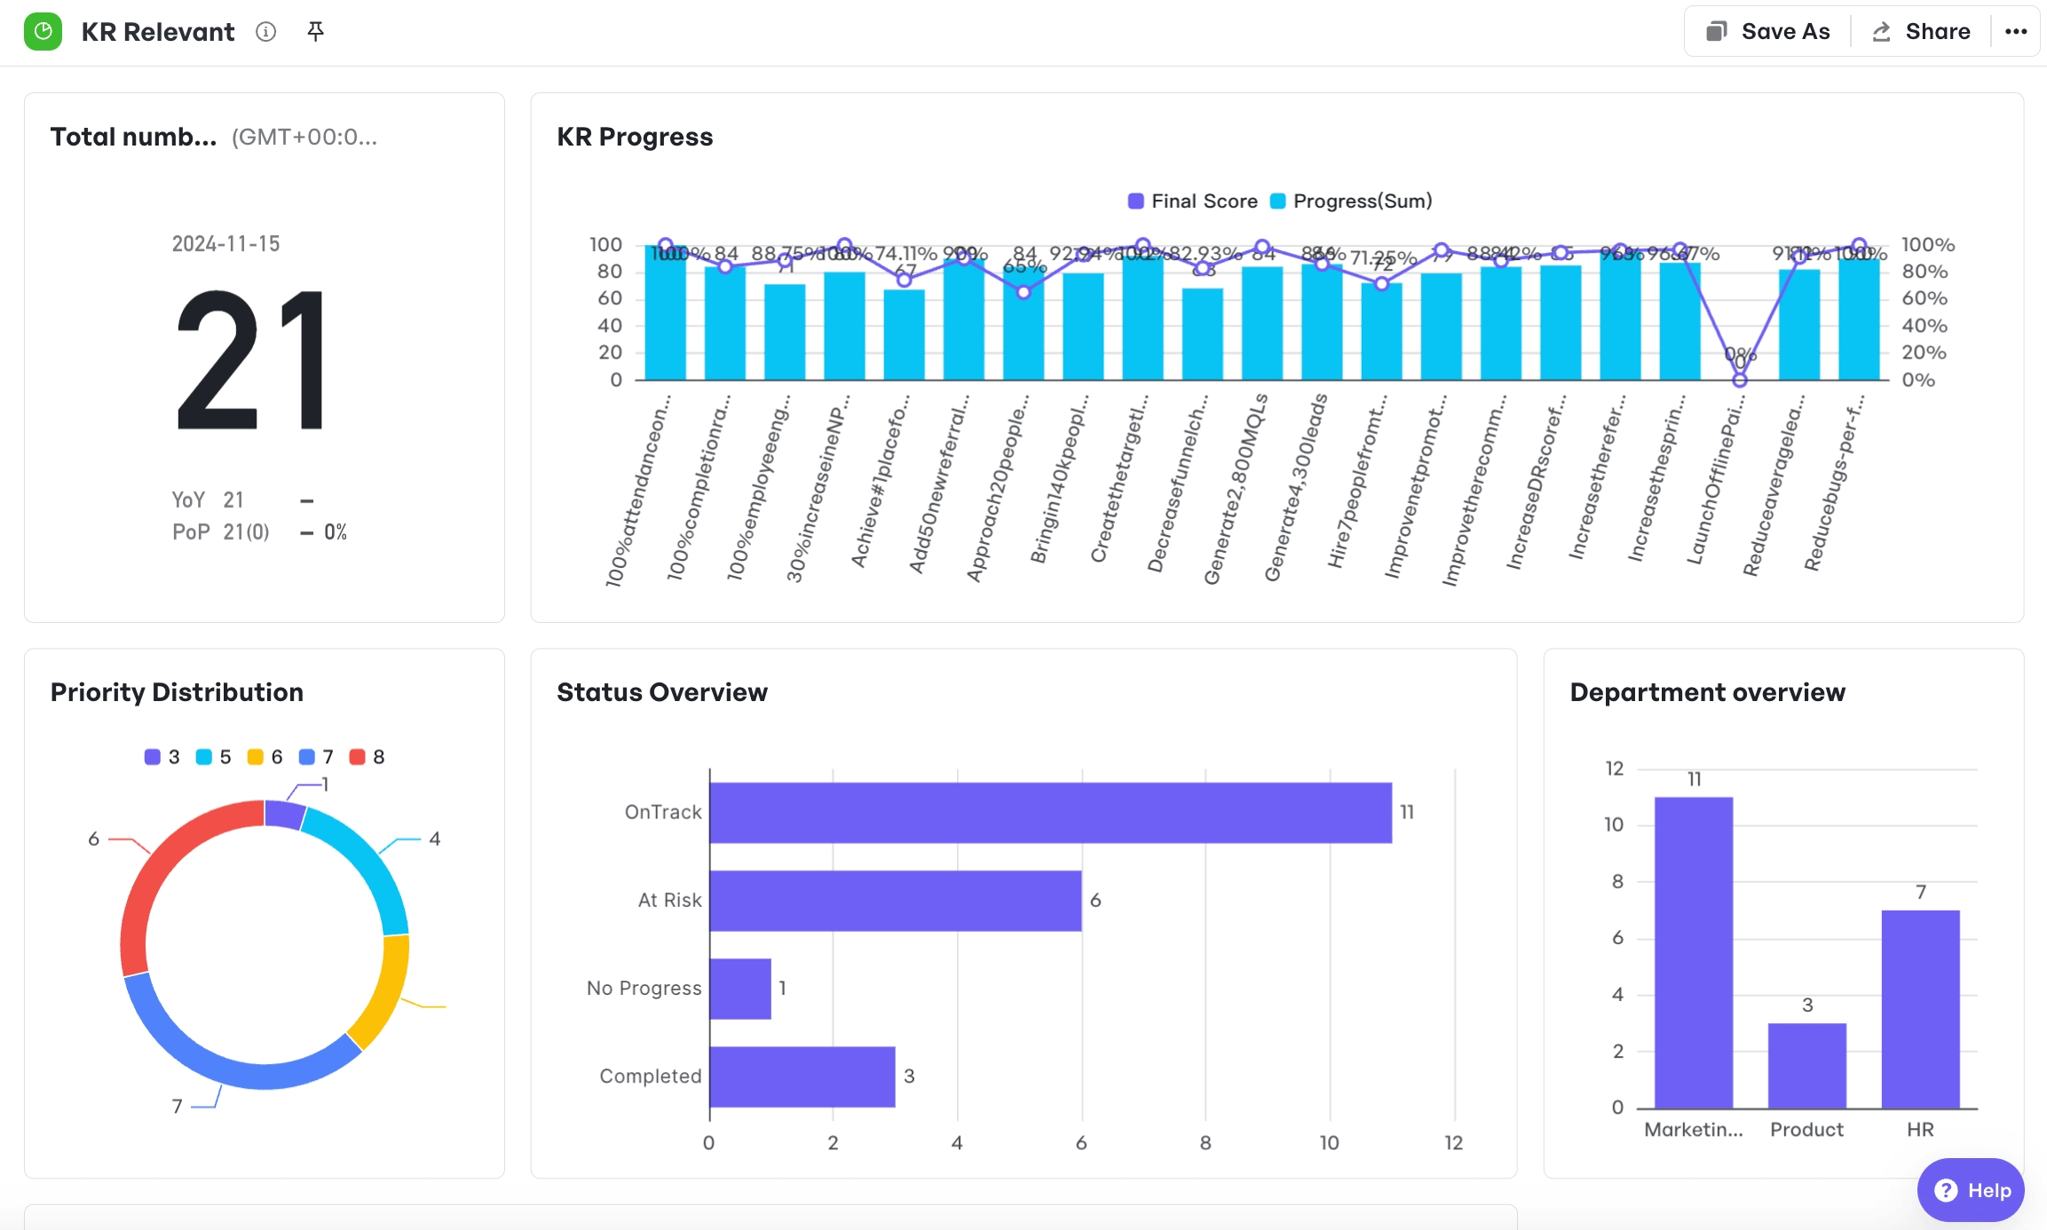This screenshot has width=2047, height=1230.
Task: Click the Completed bar in Status Overview
Action: tap(802, 1076)
